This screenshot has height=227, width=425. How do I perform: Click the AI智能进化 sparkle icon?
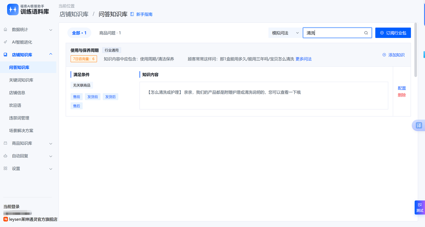click(6, 42)
